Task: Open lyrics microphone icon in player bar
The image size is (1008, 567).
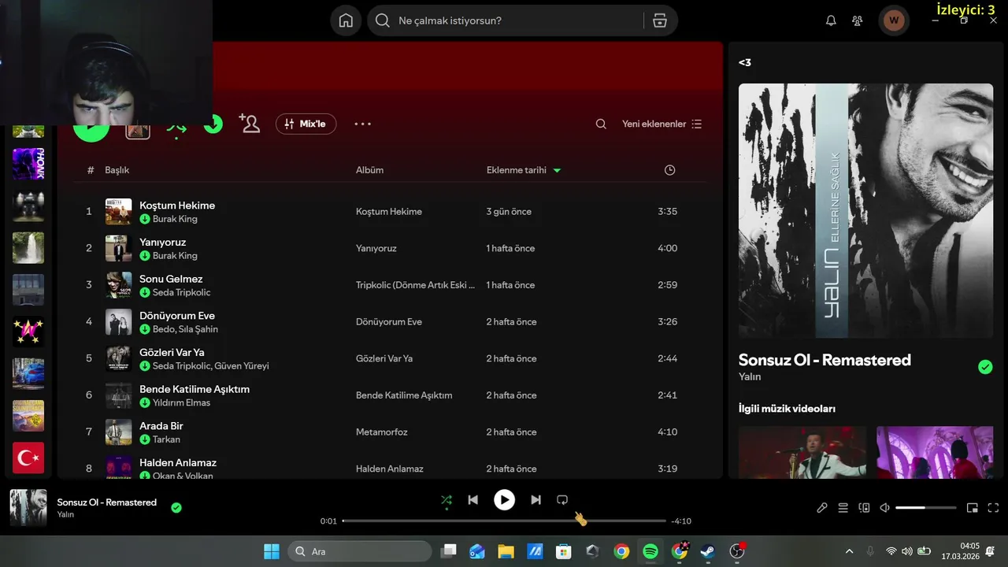Action: 822,508
